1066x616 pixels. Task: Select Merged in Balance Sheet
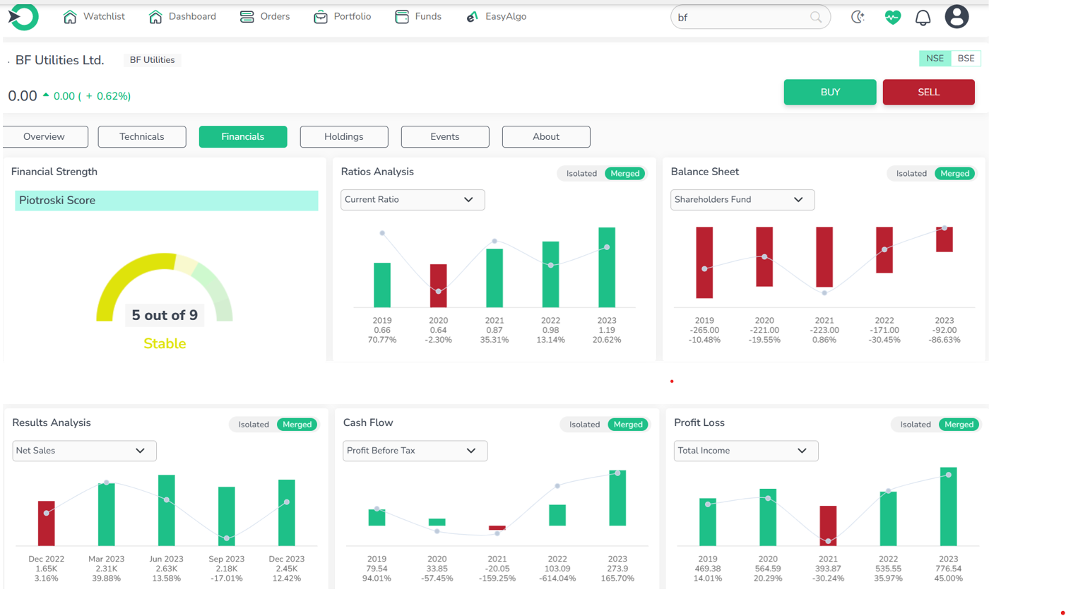[955, 174]
